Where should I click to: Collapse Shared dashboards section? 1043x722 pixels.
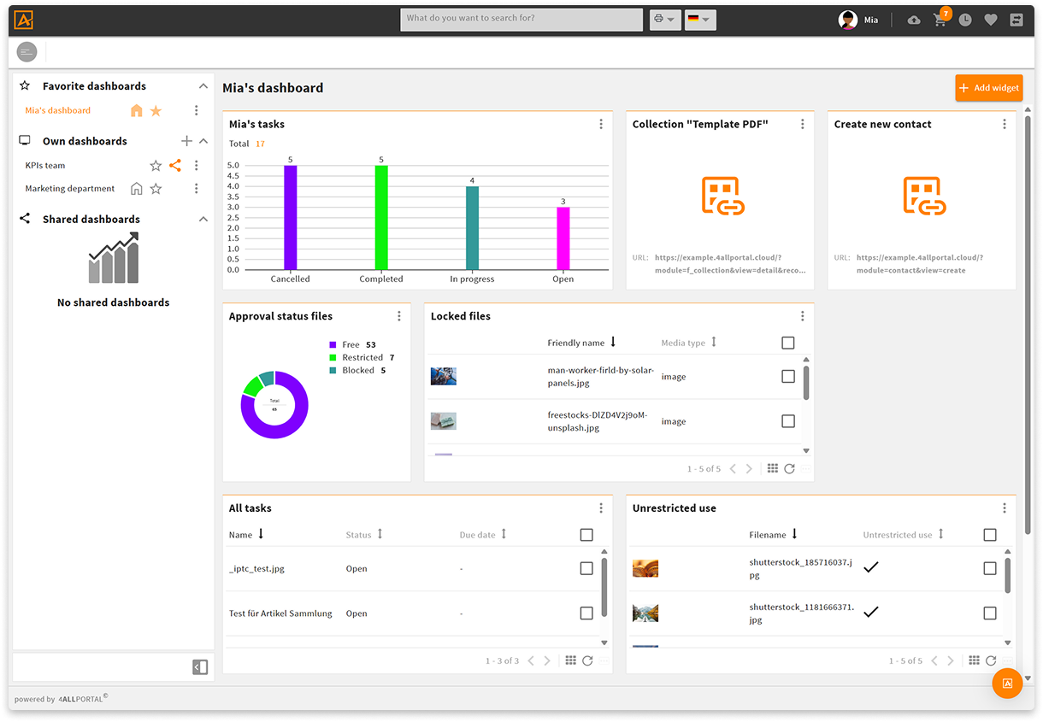(203, 220)
